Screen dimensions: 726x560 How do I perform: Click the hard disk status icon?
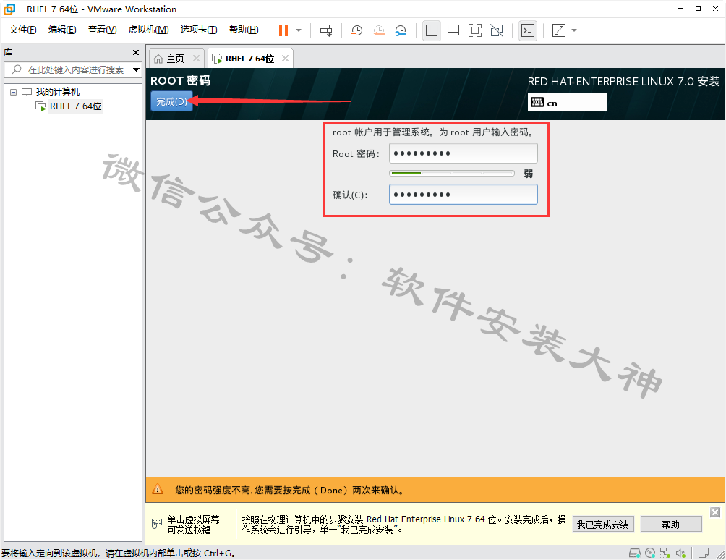point(634,553)
